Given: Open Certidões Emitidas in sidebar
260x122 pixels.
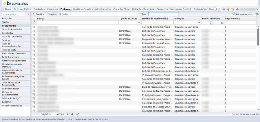Looking at the screenshot, I should pyautogui.click(x=15, y=89).
